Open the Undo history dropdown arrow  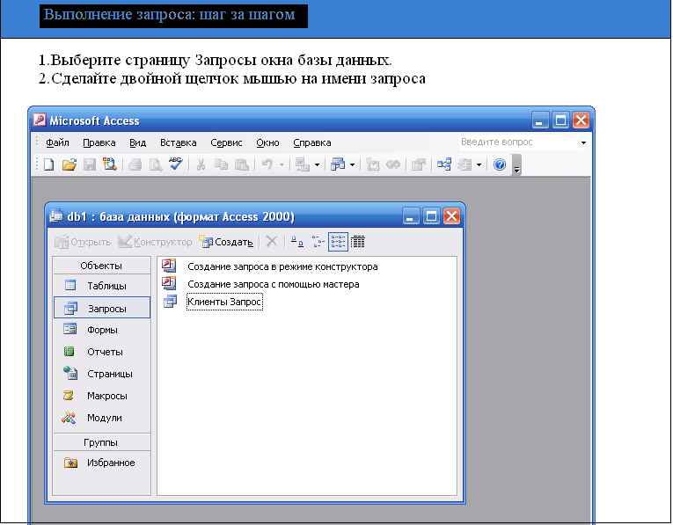click(282, 164)
